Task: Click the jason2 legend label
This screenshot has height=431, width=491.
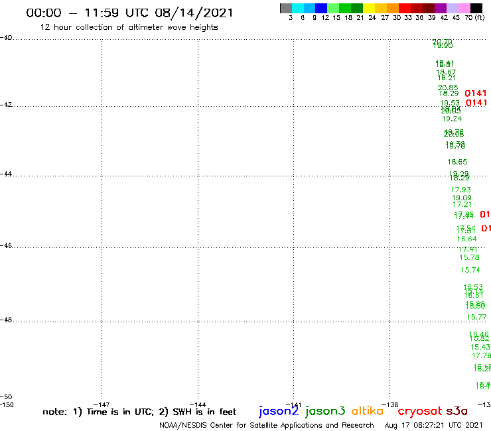Action: coord(279,411)
